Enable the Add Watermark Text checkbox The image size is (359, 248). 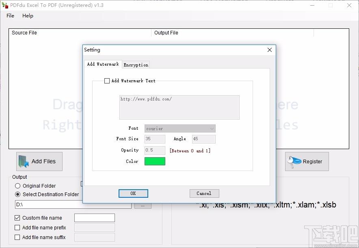[x=107, y=81]
